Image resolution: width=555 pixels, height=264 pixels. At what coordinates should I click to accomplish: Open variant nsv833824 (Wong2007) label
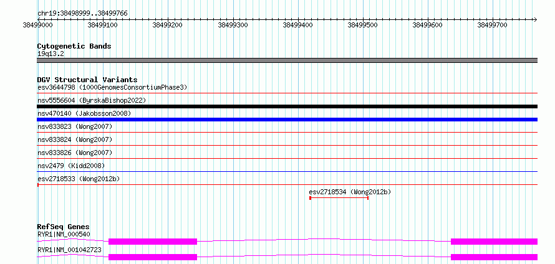coord(75,139)
